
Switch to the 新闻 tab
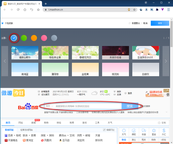33,122
